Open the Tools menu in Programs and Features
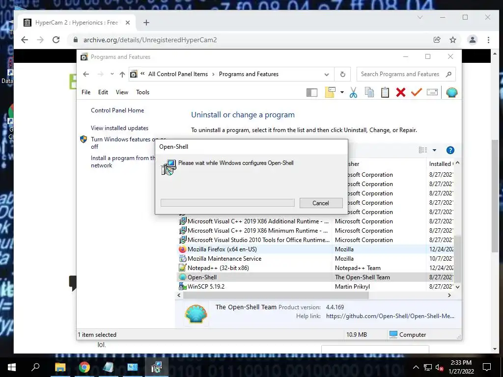Image resolution: width=503 pixels, height=377 pixels. coord(143,92)
